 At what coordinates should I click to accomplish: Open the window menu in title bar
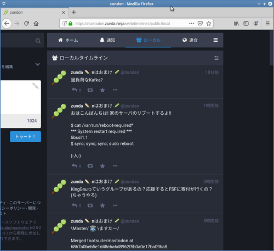click(4, 4)
